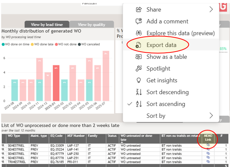The image size is (230, 167).
Task: Expand the Share submenu arrow
Action: [x=211, y=9]
